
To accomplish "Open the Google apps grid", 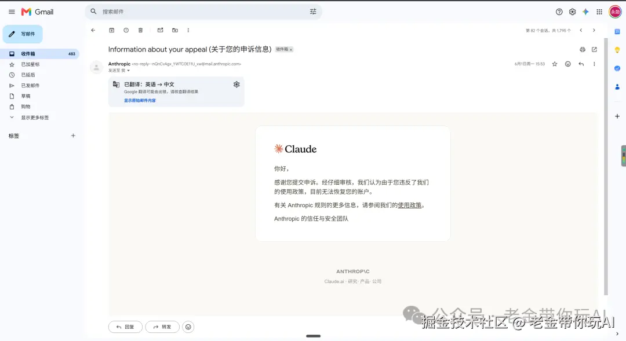I will tap(599, 12).
